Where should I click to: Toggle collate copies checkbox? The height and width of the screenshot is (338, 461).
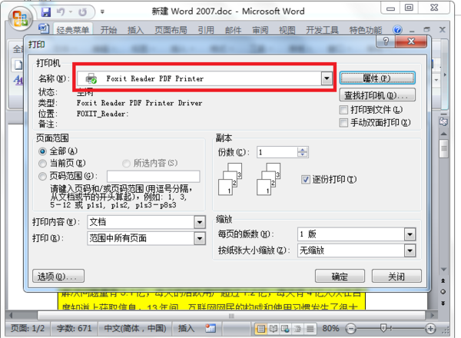[x=306, y=179]
